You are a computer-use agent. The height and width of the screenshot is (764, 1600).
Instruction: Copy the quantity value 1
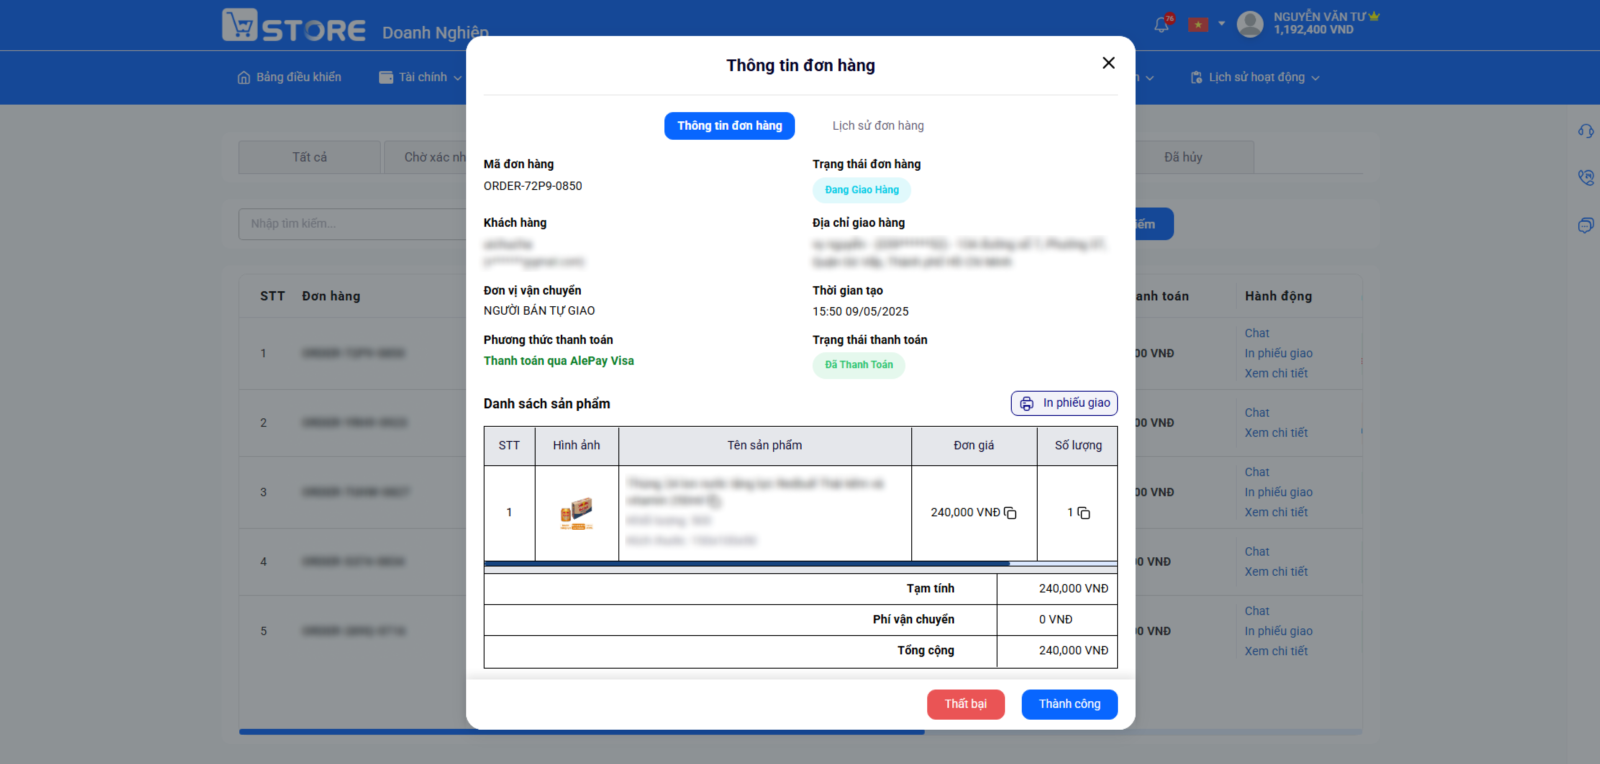pyautogui.click(x=1084, y=513)
